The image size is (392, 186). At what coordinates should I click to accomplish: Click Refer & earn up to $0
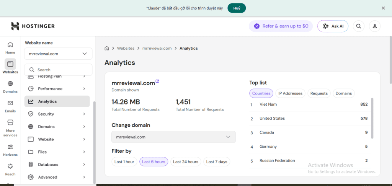coord(281,26)
